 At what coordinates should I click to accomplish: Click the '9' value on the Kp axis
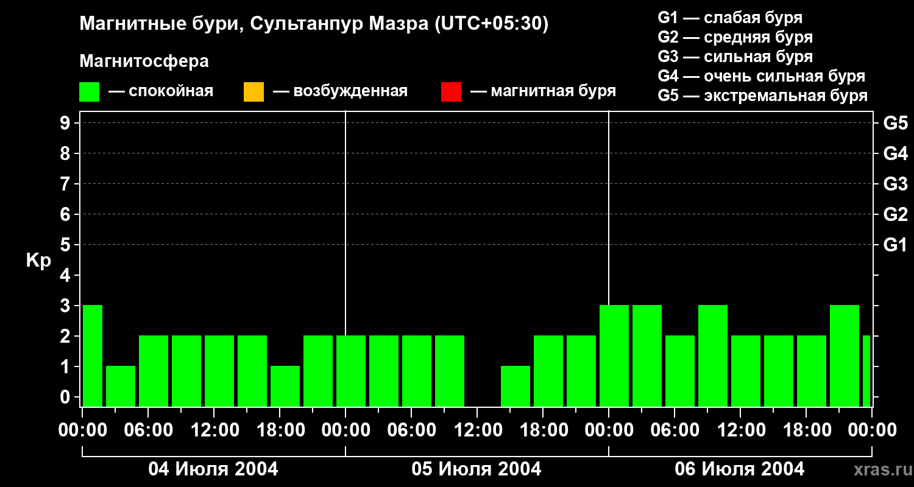[x=66, y=123]
